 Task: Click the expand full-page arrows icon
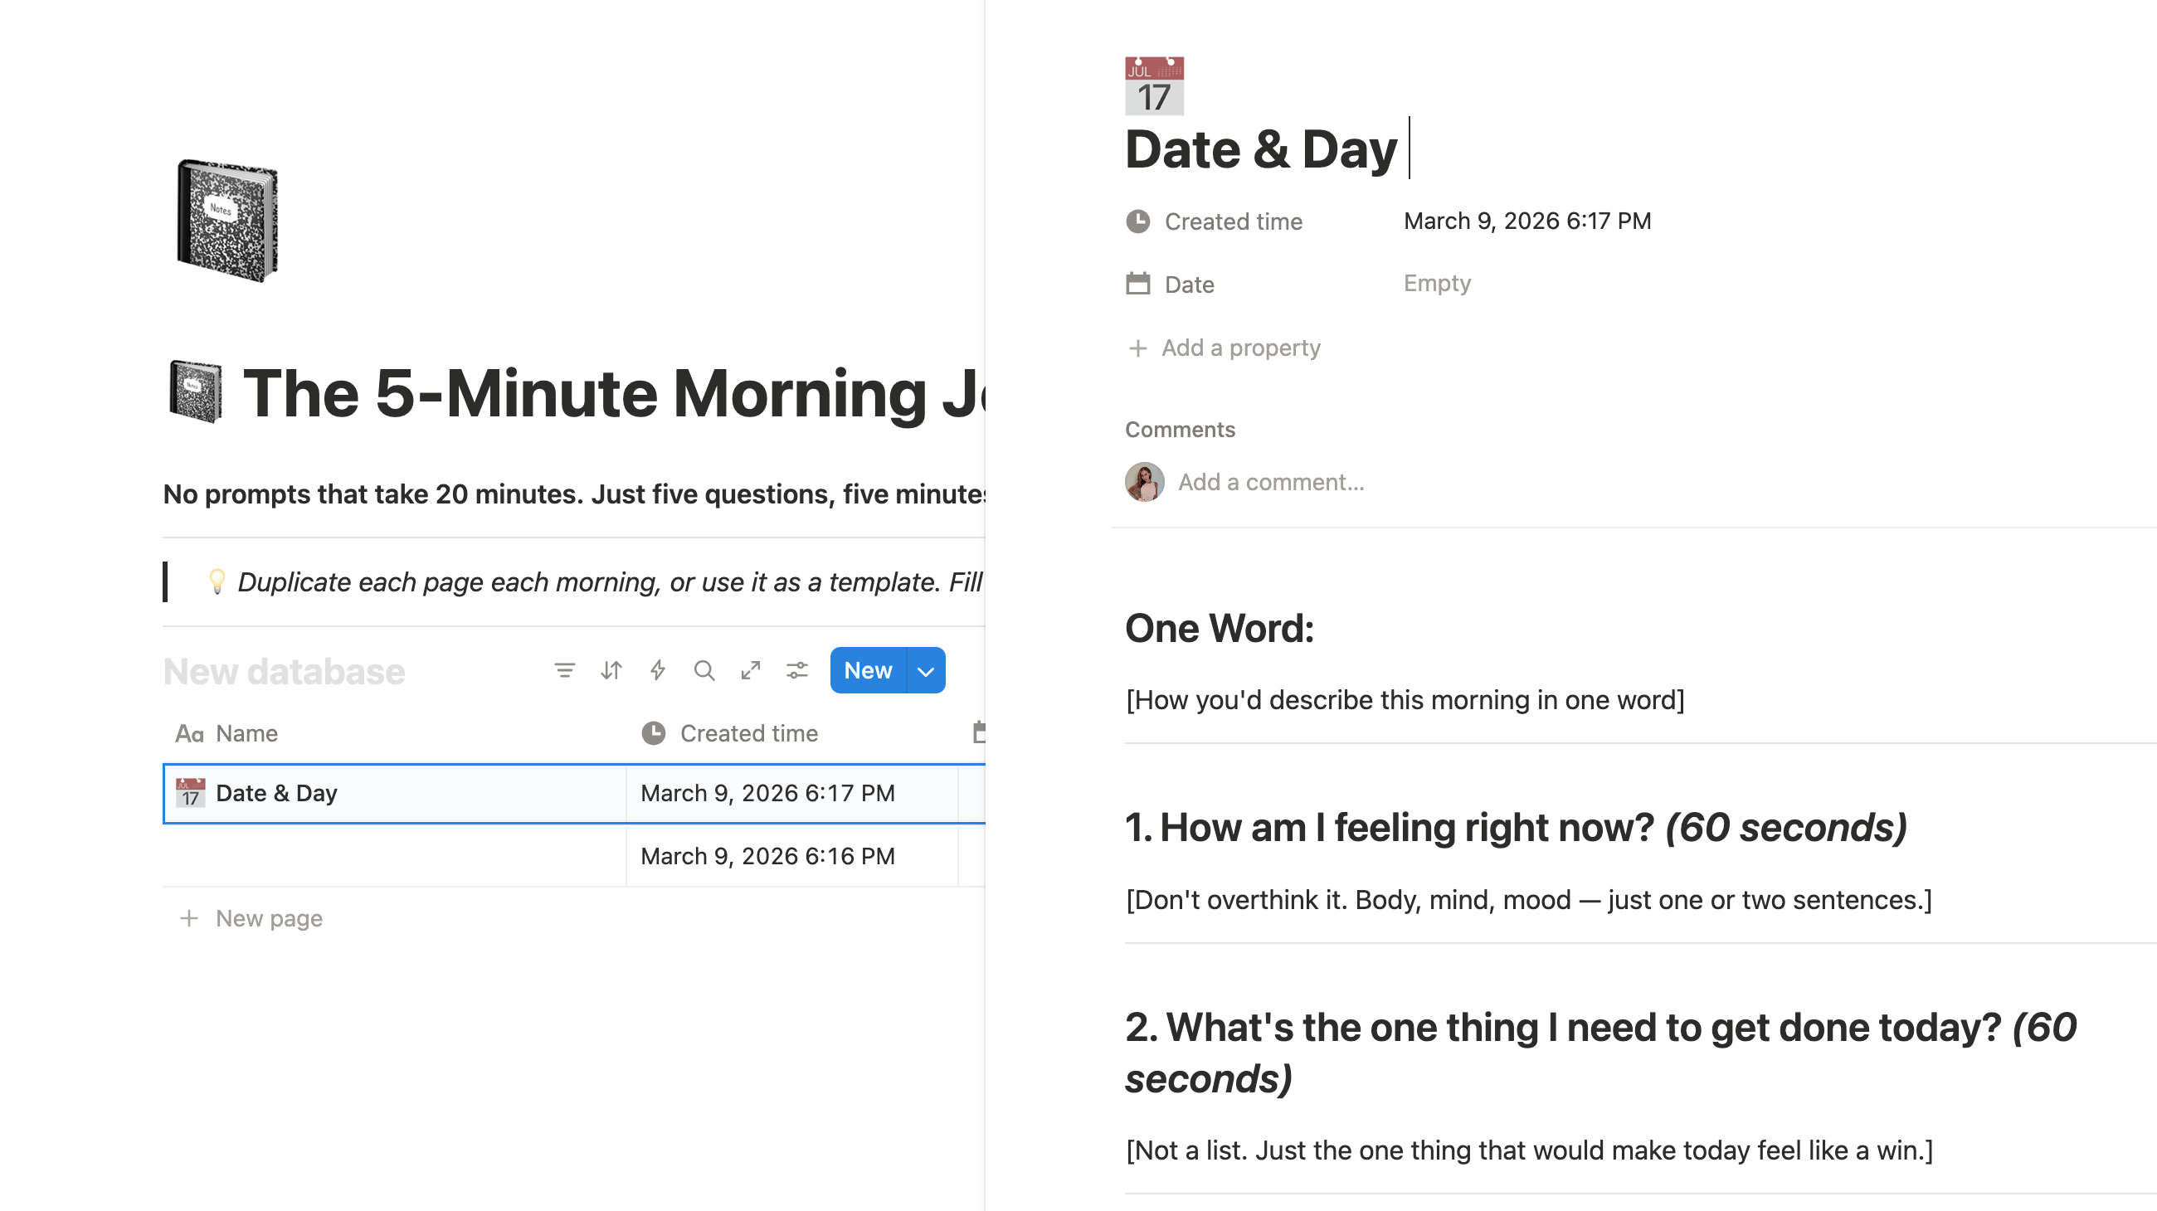pos(751,670)
